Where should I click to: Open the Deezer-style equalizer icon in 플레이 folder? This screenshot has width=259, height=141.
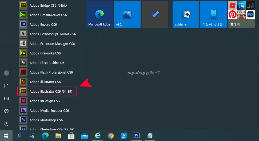pyautogui.click(x=250, y=5)
